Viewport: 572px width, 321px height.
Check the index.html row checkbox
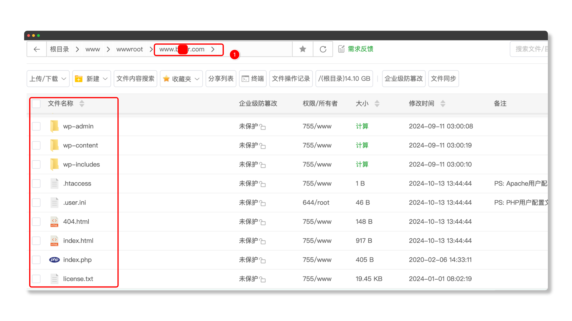[x=36, y=241]
